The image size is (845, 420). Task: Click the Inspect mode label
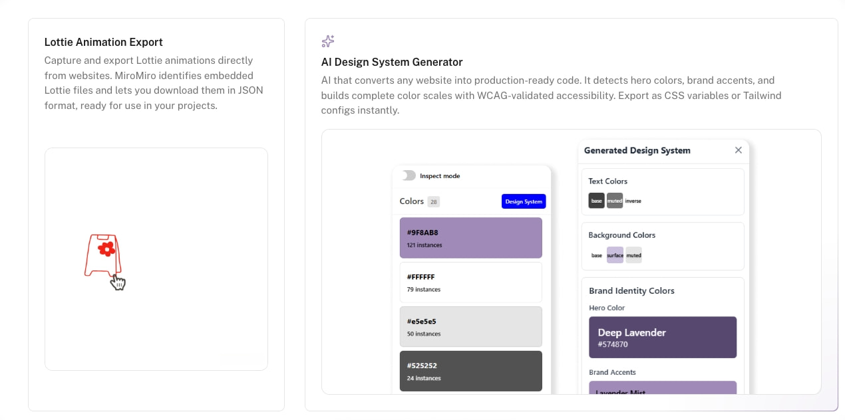[x=440, y=176]
